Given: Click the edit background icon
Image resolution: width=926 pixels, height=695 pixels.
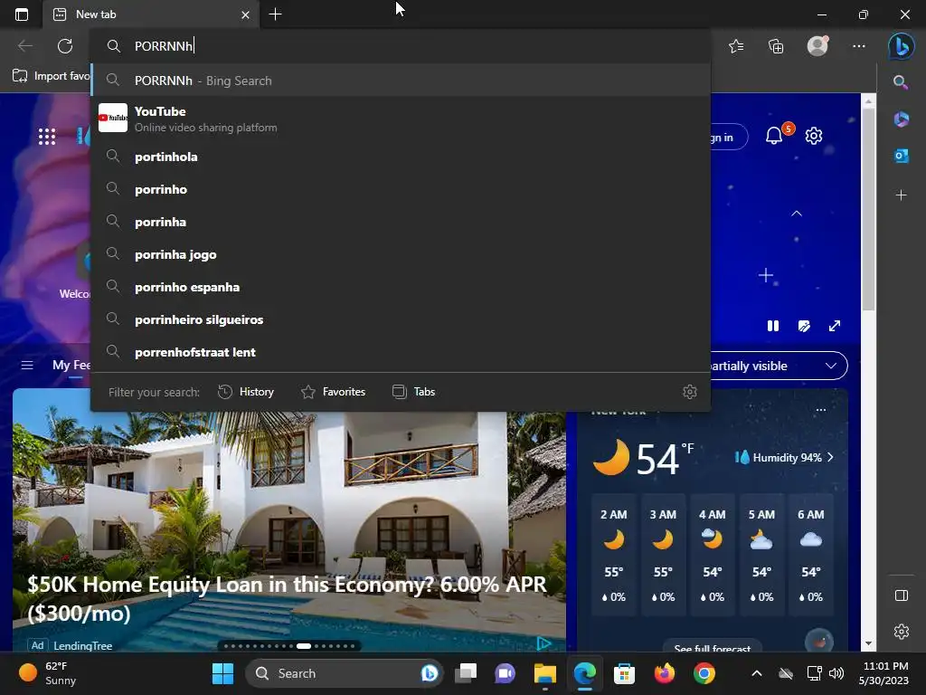Looking at the screenshot, I should [x=804, y=326].
